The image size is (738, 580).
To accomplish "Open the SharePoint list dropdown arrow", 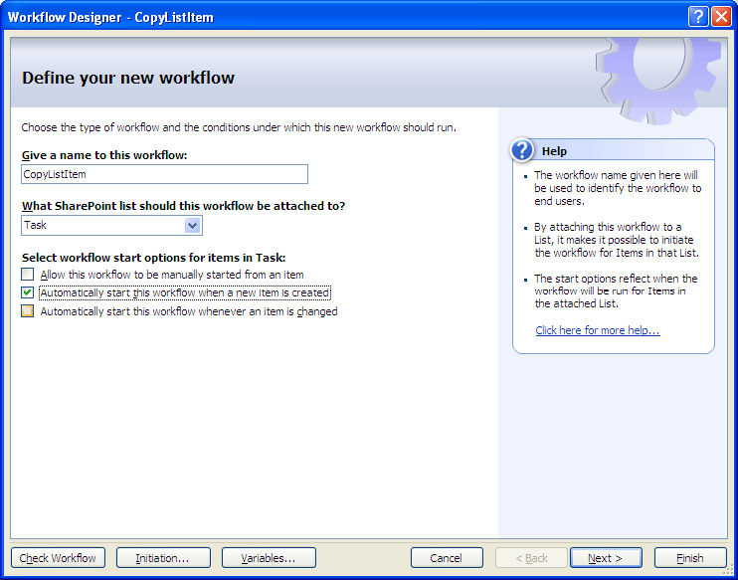I will click(193, 226).
